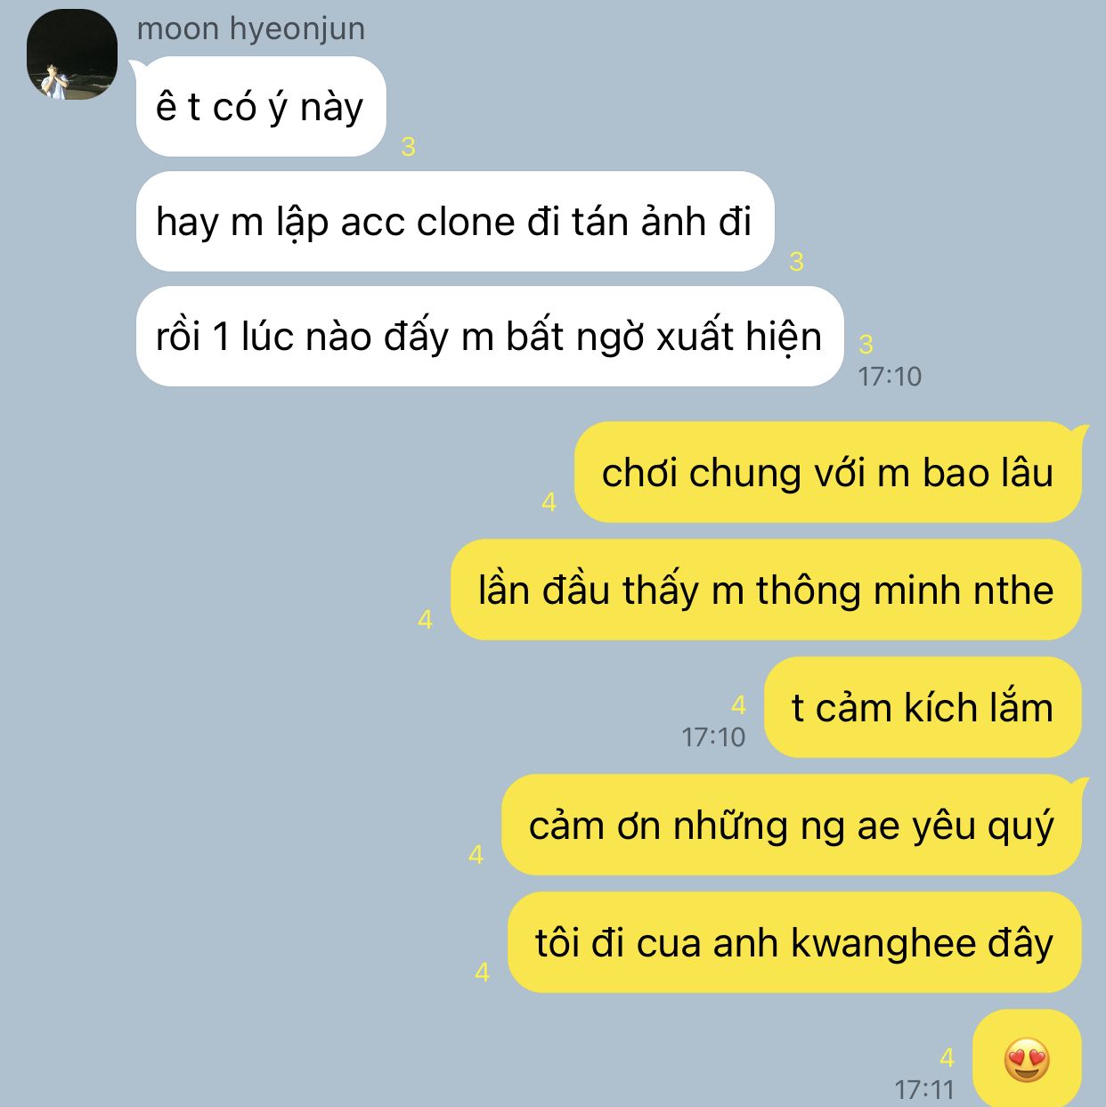Tap the 'tôi đi cua anh kwanghee' message
Viewport: 1106px width, 1107px height.
[794, 942]
